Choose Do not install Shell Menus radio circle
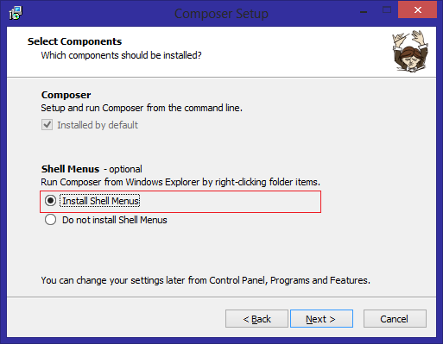The width and height of the screenshot is (443, 344). pos(50,220)
